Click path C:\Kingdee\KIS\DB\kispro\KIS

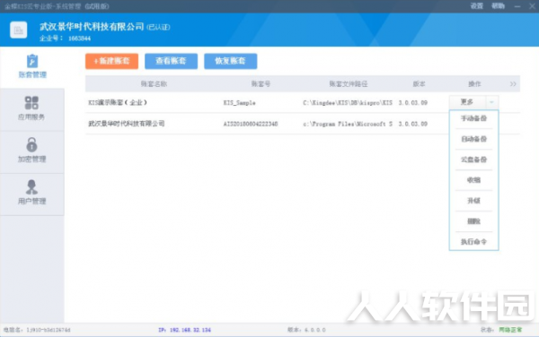348,103
